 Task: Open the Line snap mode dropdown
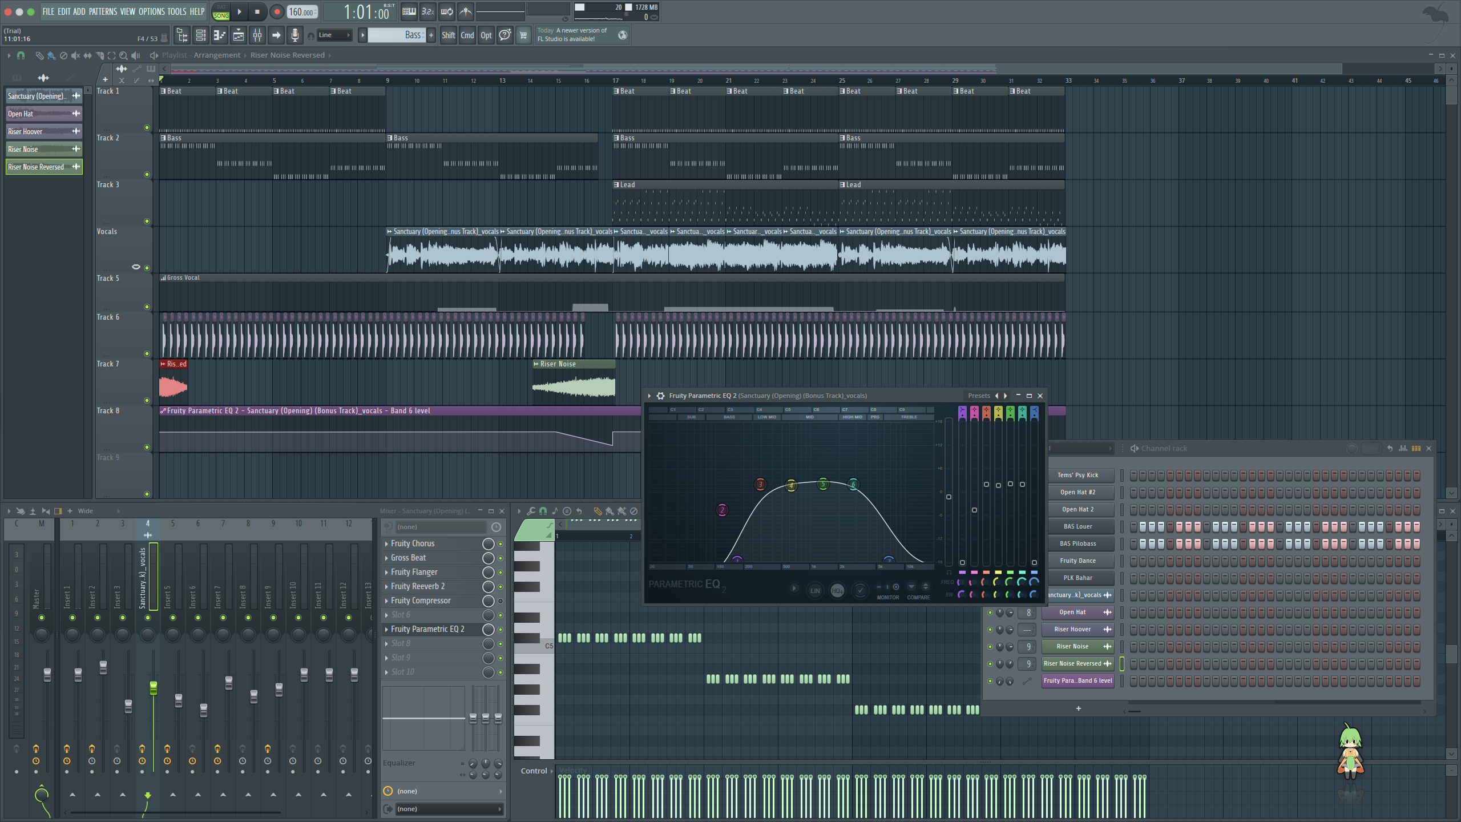(334, 35)
